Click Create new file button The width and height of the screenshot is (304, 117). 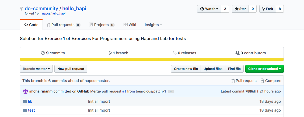tap(186, 69)
